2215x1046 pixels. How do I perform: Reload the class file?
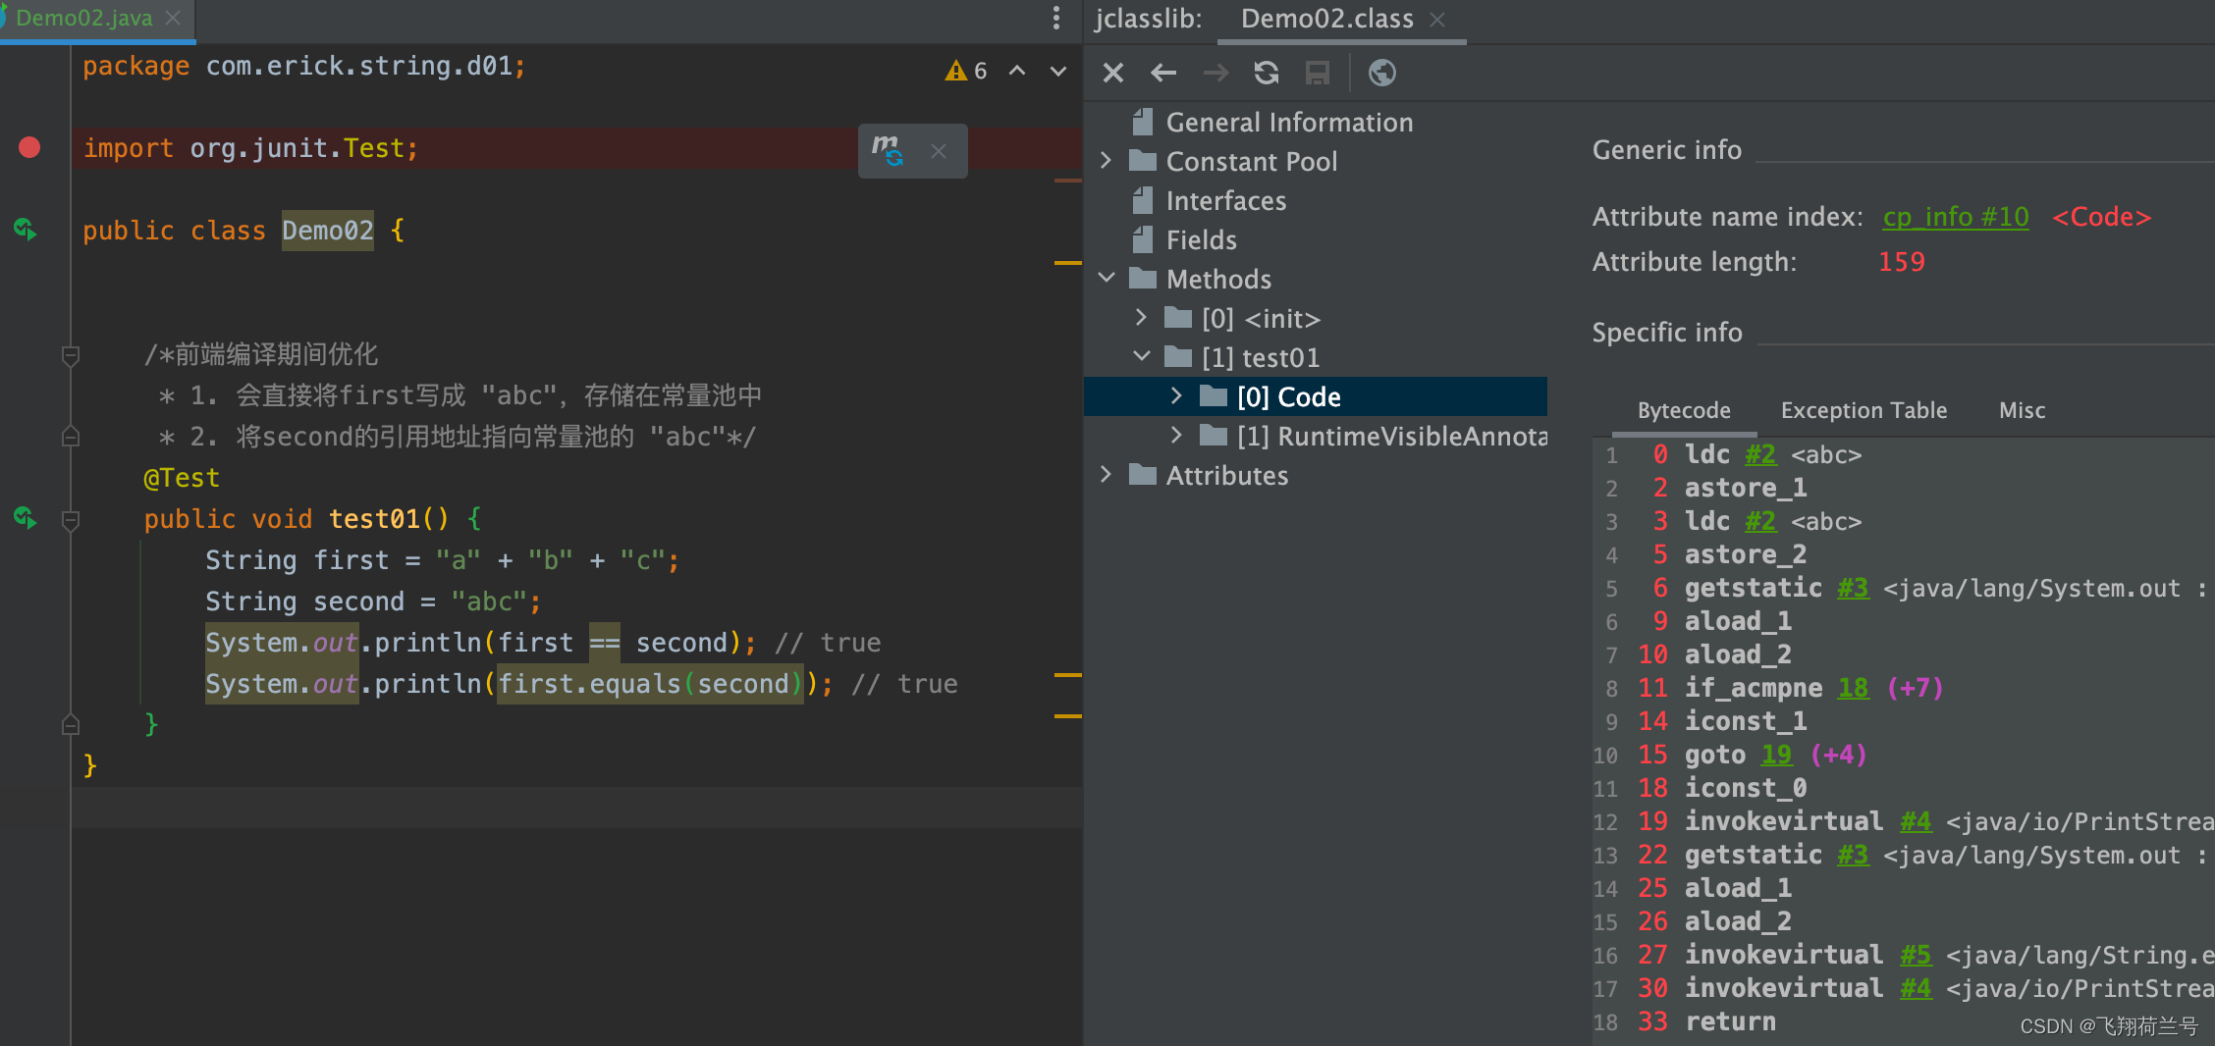(1267, 73)
